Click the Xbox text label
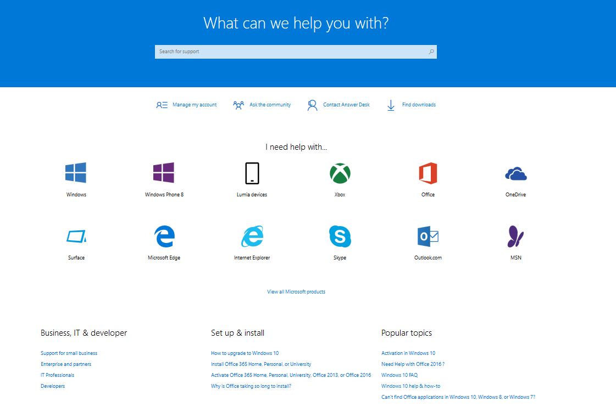 coord(340,195)
